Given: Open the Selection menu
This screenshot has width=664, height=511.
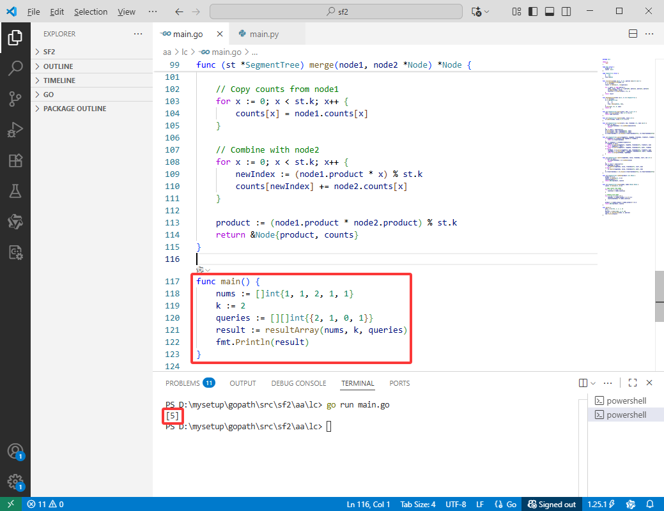Looking at the screenshot, I should pyautogui.click(x=91, y=12).
